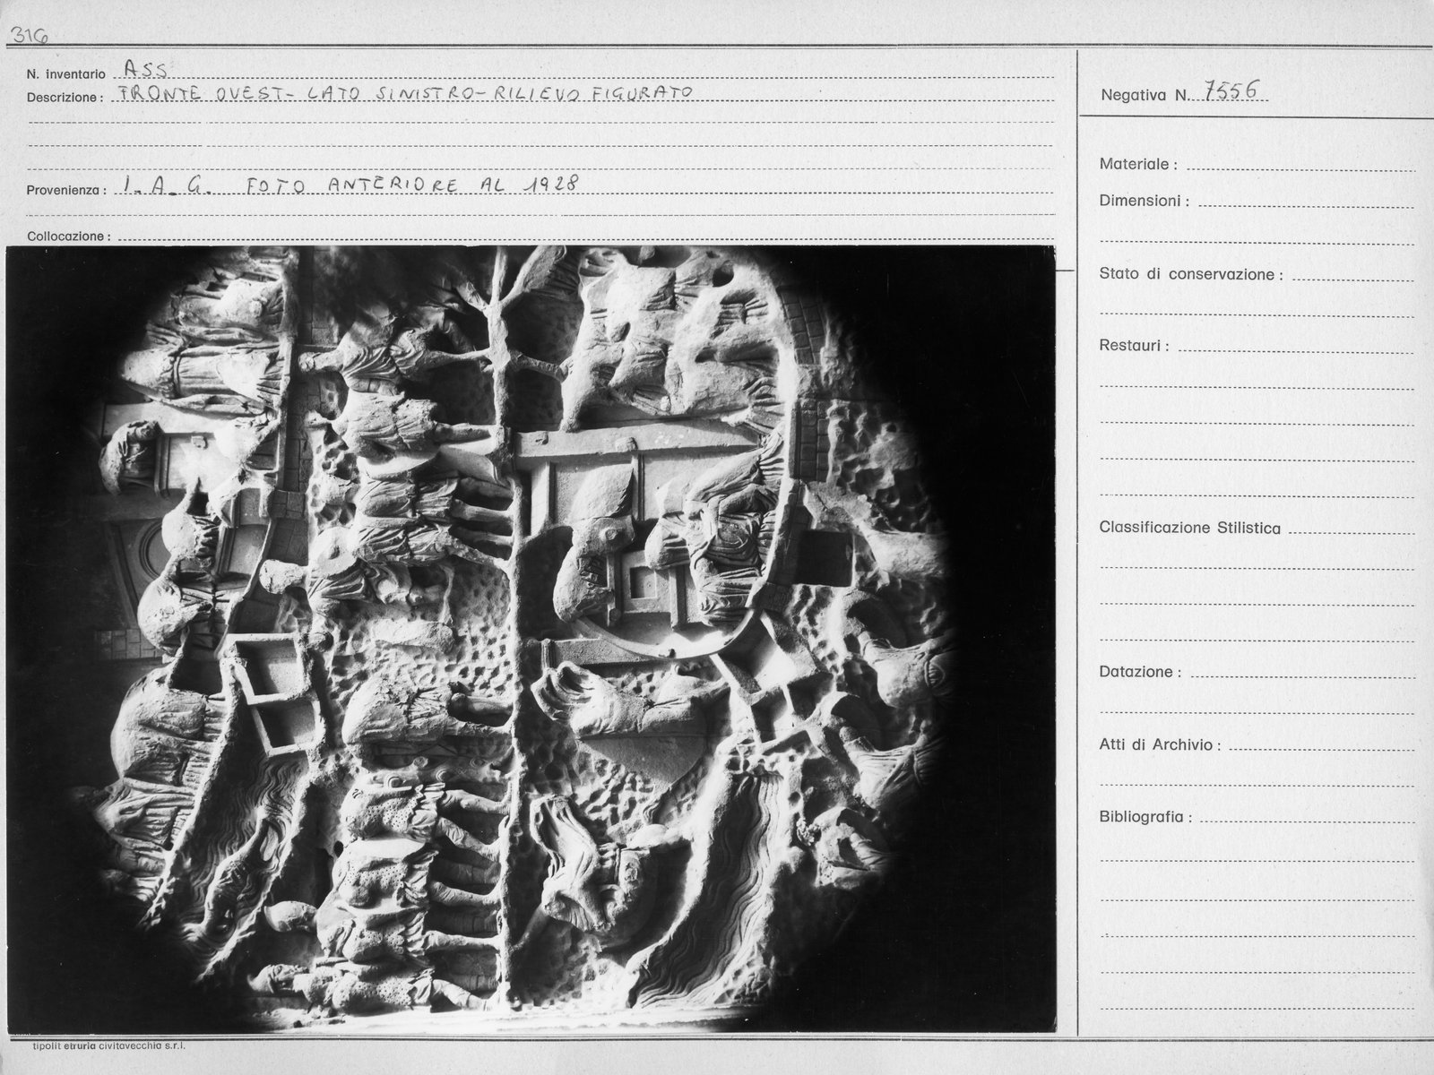Viewport: 1434px width, 1075px height.
Task: Click the number 316 in the corner
Action: tap(29, 36)
